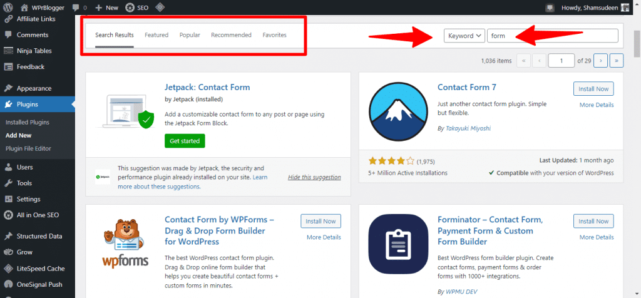This screenshot has width=641, height=298.
Task: Open Plugin File Editor submenu item
Action: click(28, 148)
